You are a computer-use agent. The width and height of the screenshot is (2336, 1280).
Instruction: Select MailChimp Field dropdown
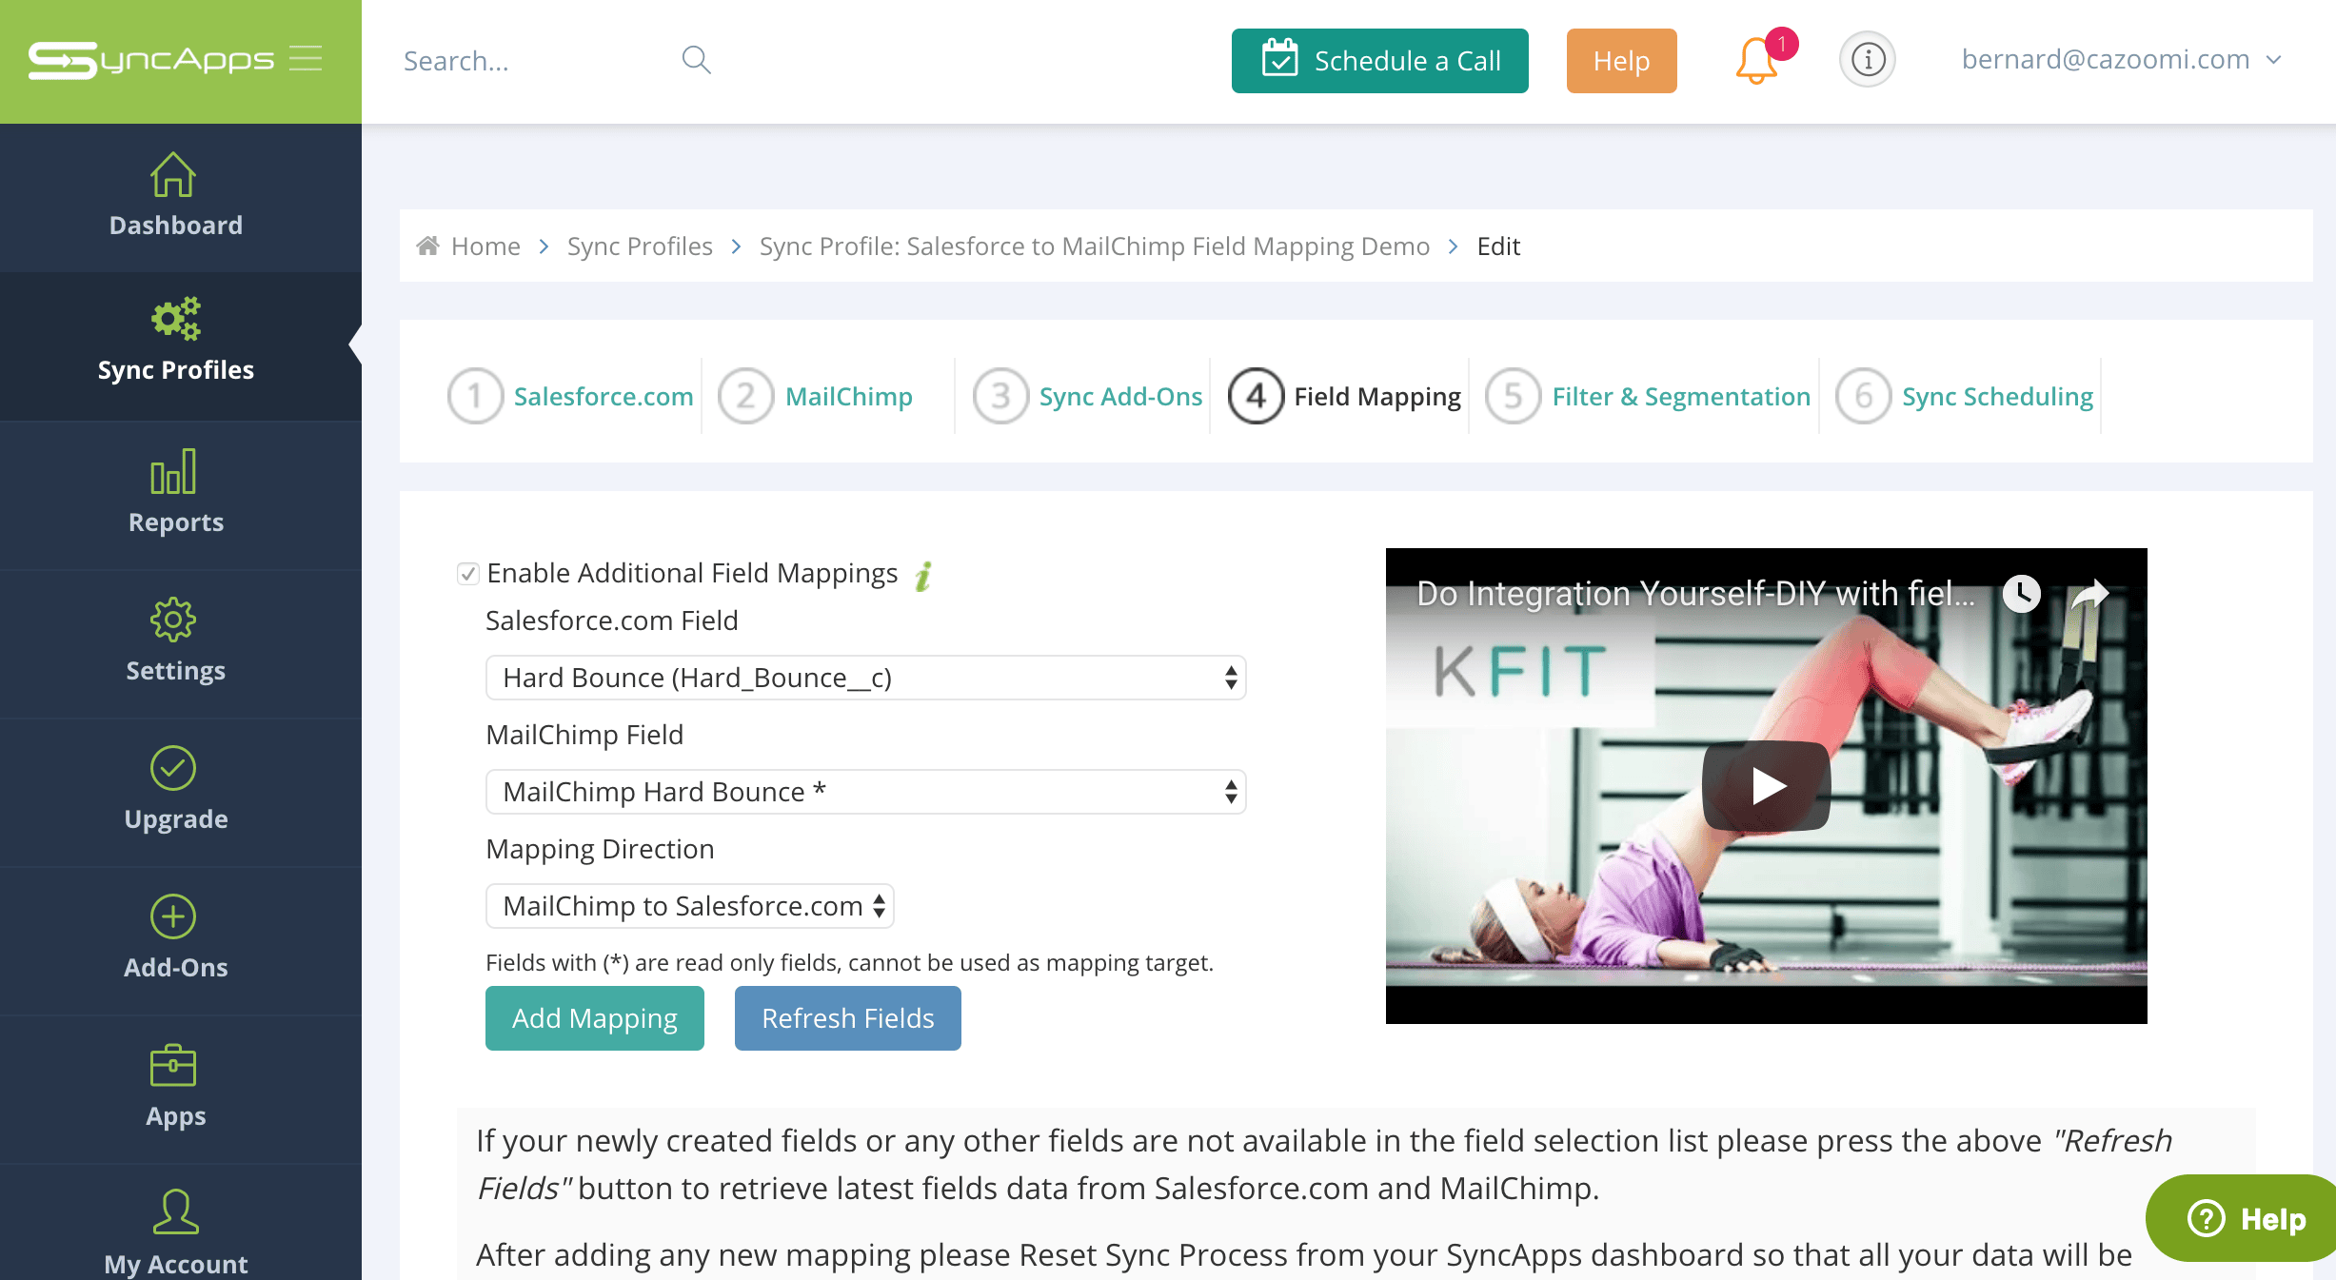coord(865,792)
